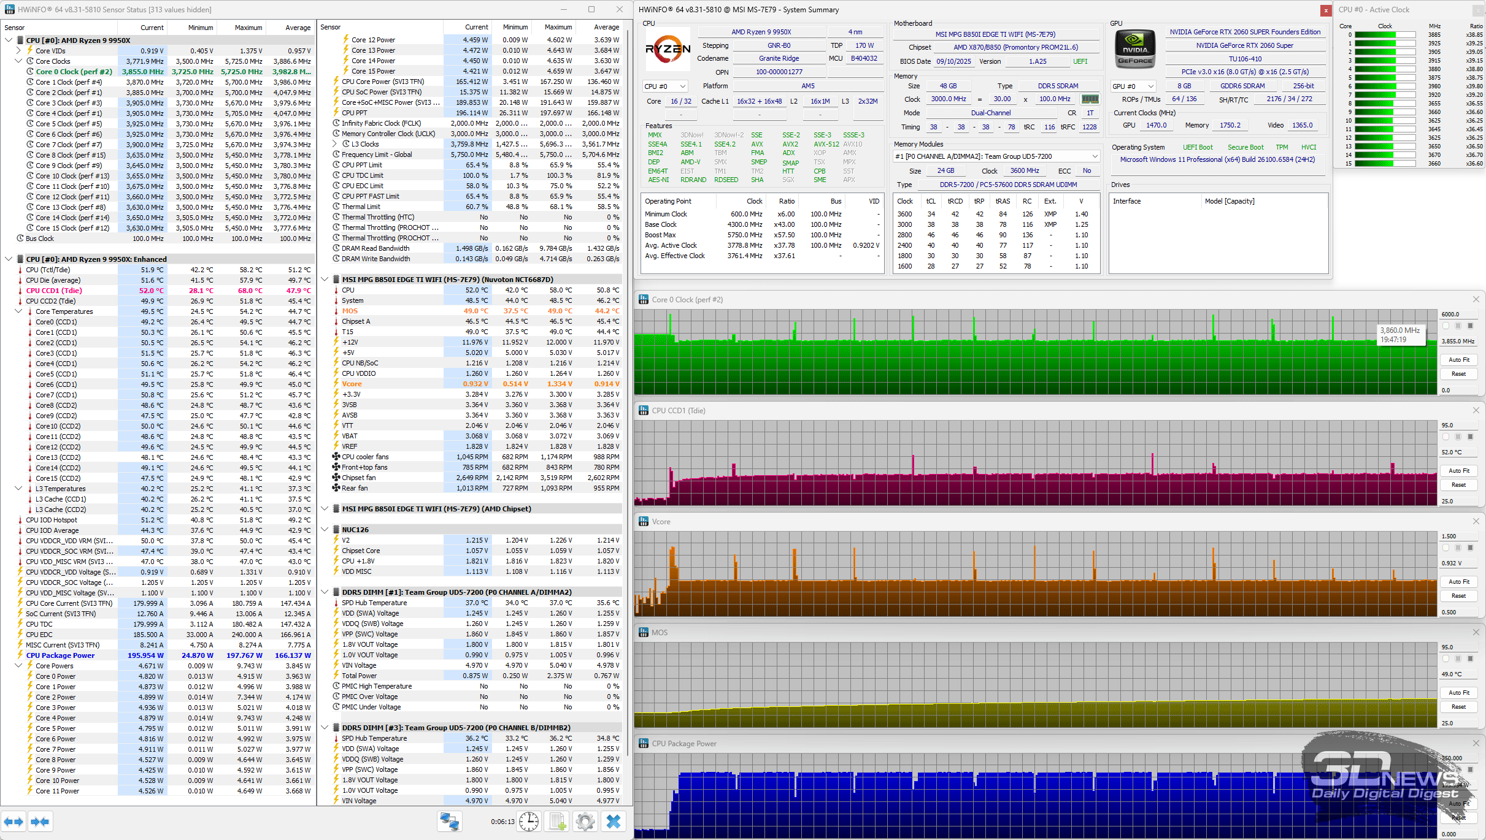Close the Vcore graph panel
Image resolution: width=1486 pixels, height=840 pixels.
(x=1476, y=521)
